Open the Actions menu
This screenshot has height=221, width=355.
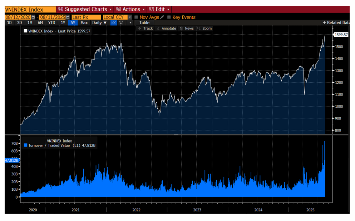tap(130, 9)
